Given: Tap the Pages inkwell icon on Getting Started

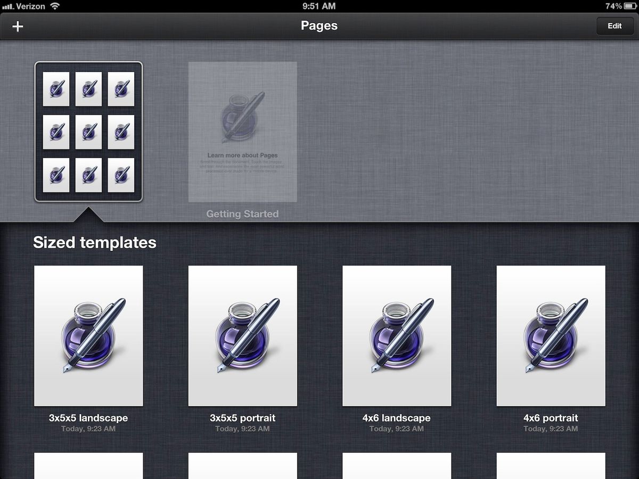Looking at the screenshot, I should pyautogui.click(x=242, y=117).
